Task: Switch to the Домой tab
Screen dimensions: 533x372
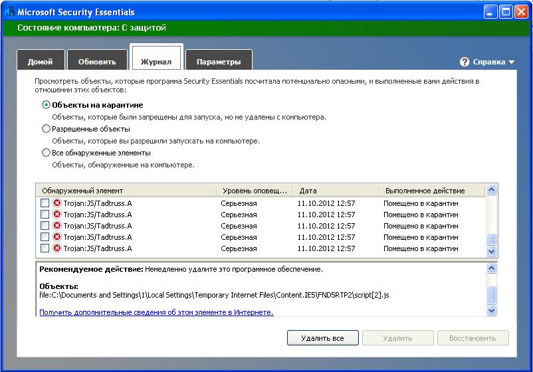Action: 41,62
